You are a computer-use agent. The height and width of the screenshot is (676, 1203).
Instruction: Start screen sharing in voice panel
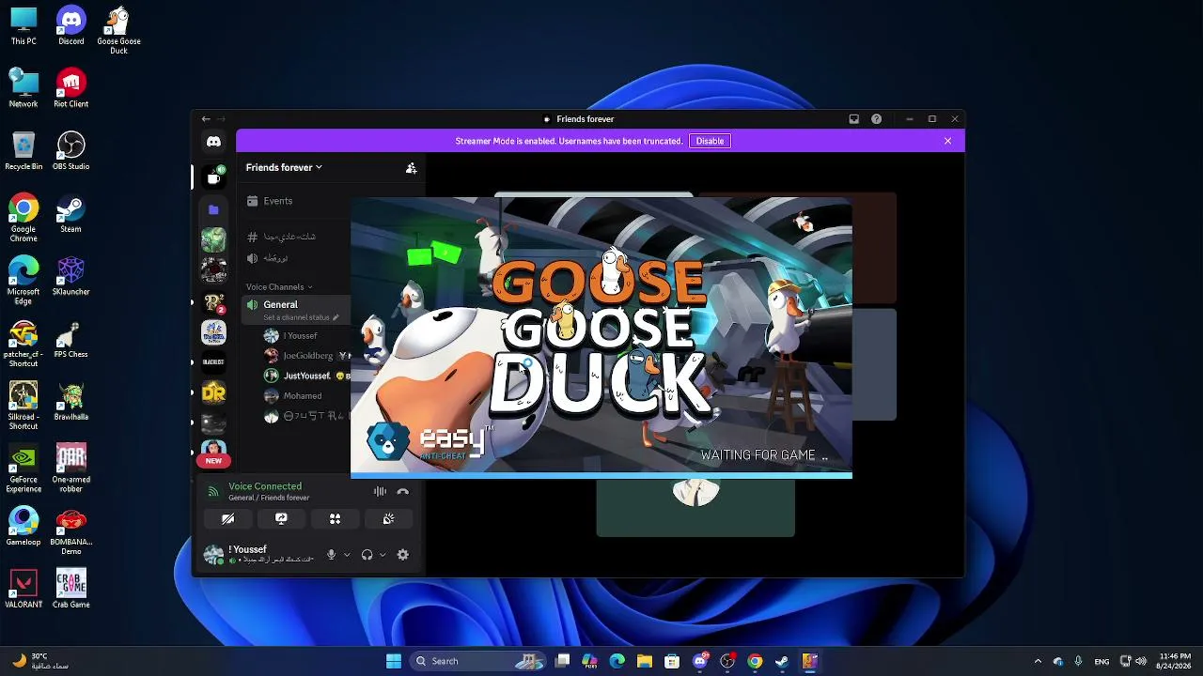click(281, 519)
